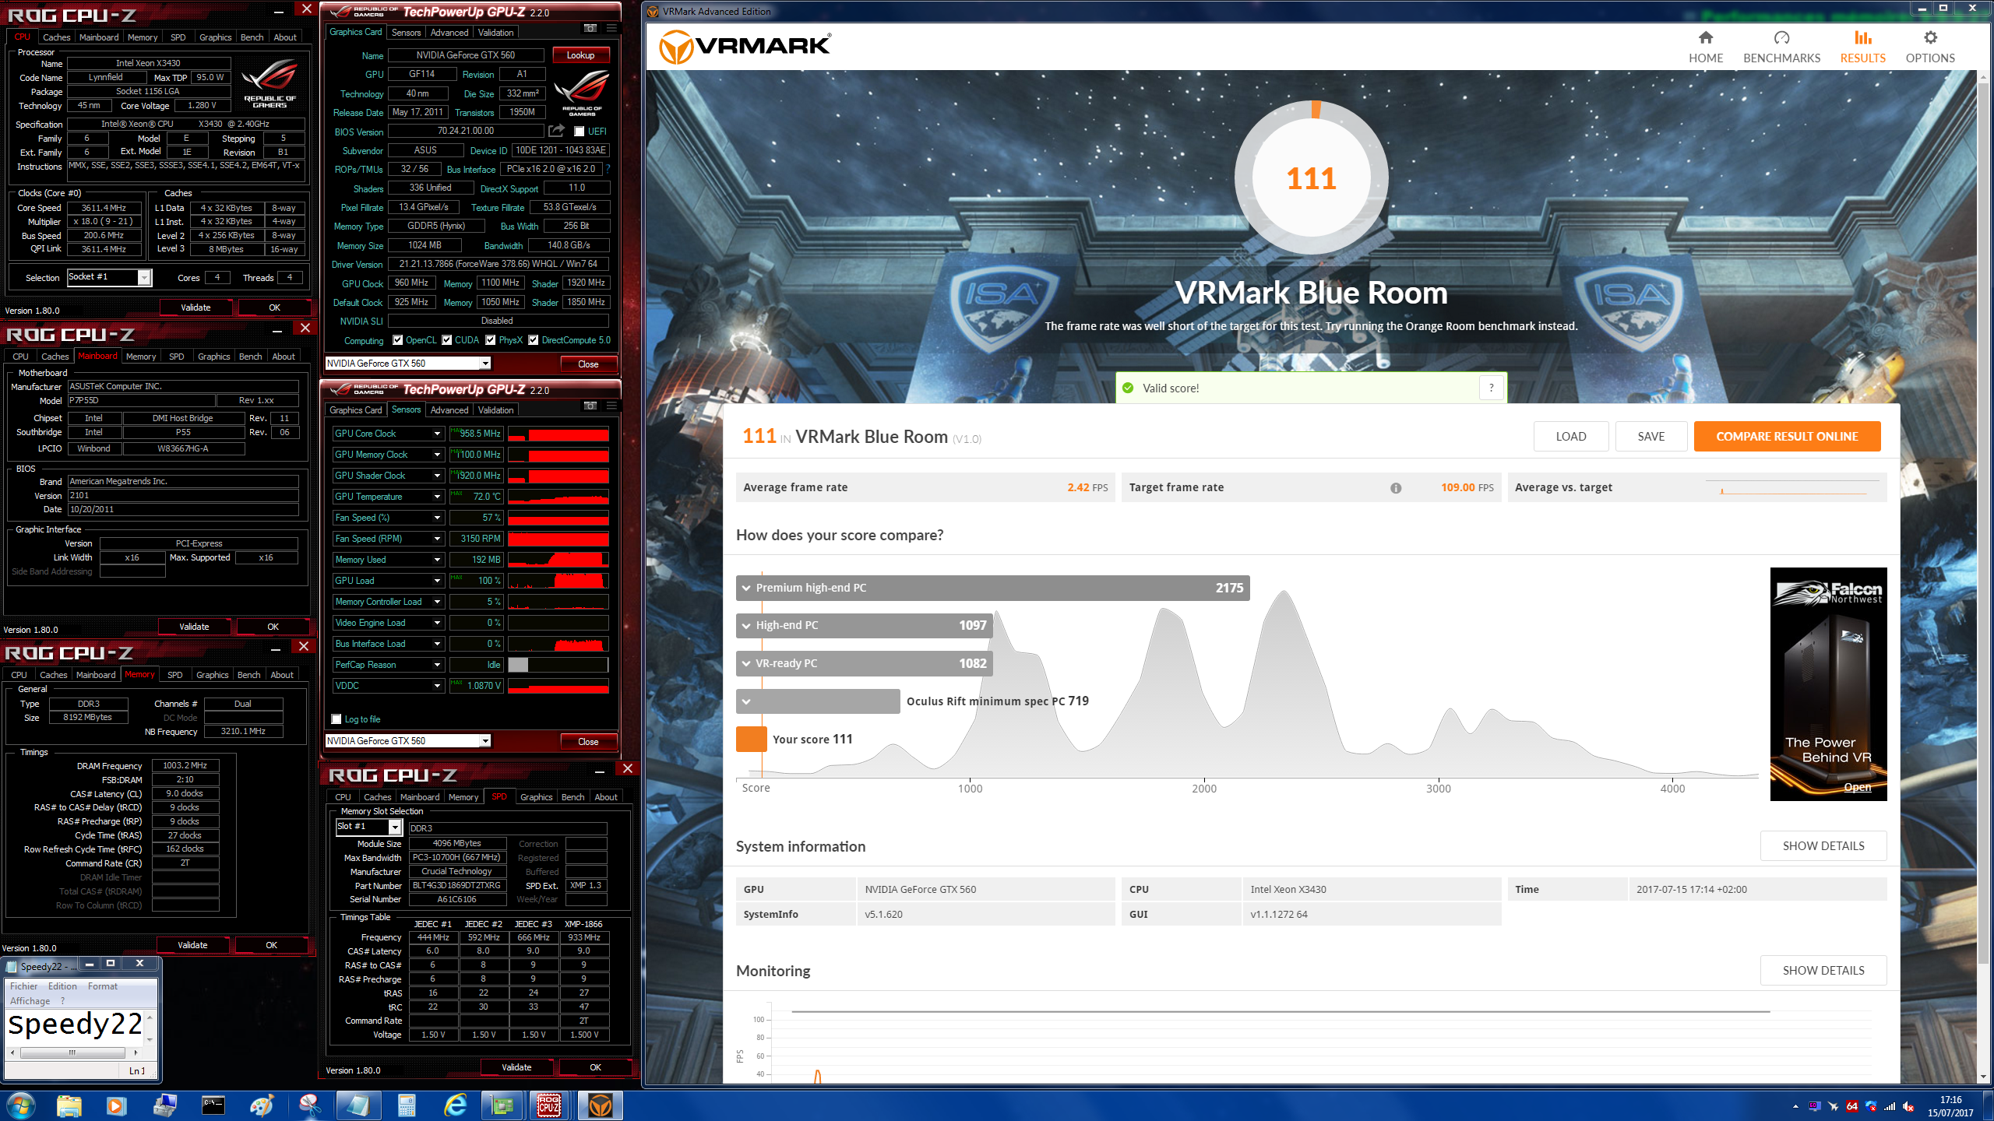This screenshot has width=1994, height=1121.
Task: Open the hamburger menu in GPU-Z Graphics Card window
Action: coord(611,29)
